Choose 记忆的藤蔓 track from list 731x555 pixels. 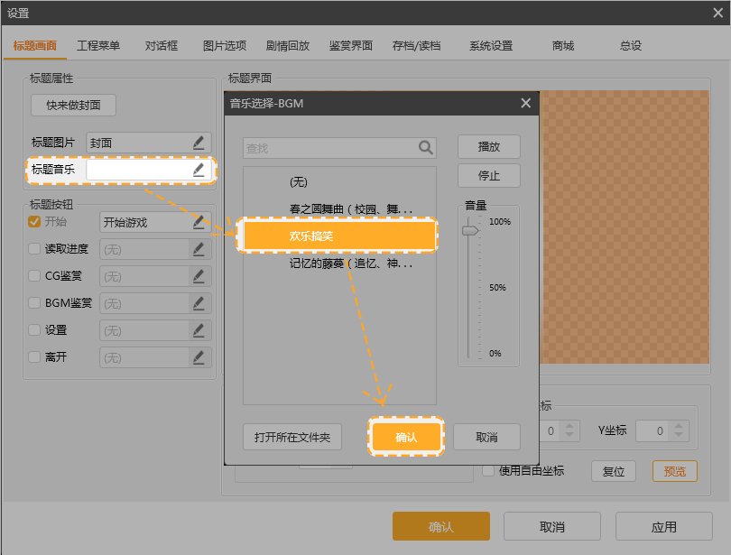pyautogui.click(x=350, y=264)
